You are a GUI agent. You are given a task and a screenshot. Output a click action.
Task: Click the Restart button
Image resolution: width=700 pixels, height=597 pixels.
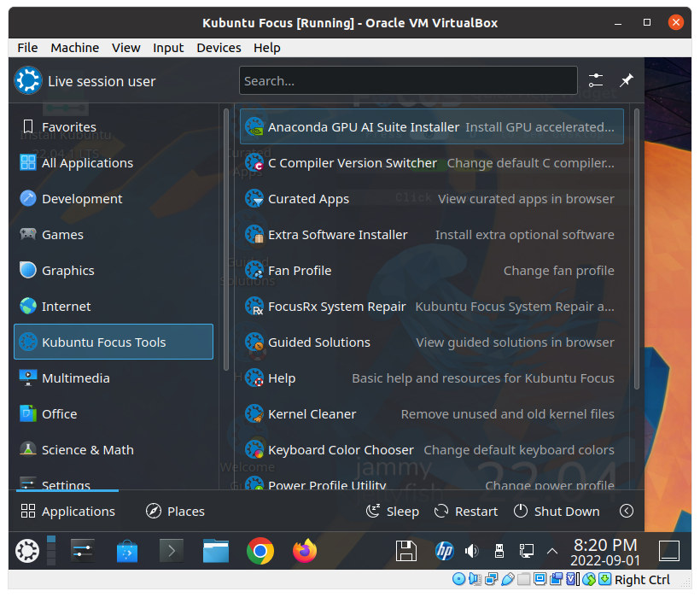[465, 511]
